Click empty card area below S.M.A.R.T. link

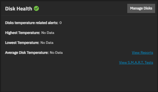[x=79, y=78]
